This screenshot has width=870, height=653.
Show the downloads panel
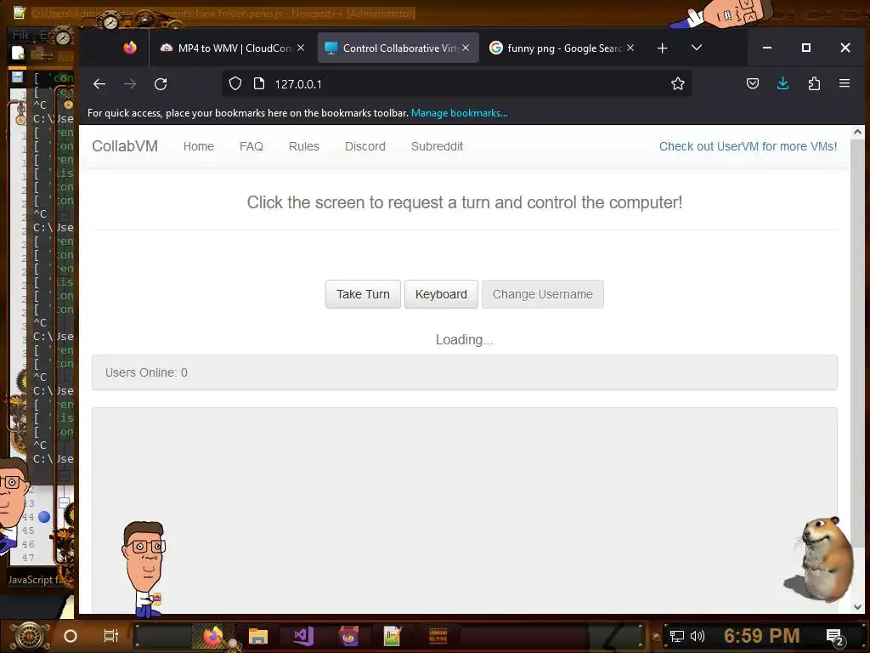pos(782,84)
